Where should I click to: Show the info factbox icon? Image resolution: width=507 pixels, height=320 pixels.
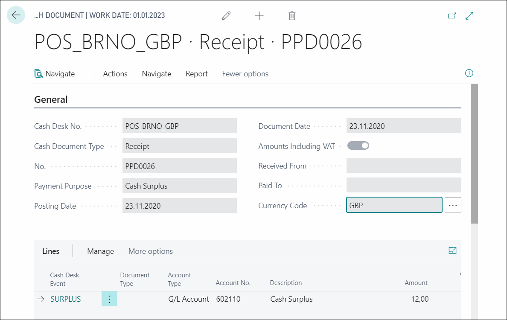(469, 73)
